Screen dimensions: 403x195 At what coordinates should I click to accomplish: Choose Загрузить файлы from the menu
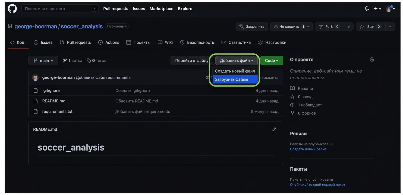click(235, 79)
